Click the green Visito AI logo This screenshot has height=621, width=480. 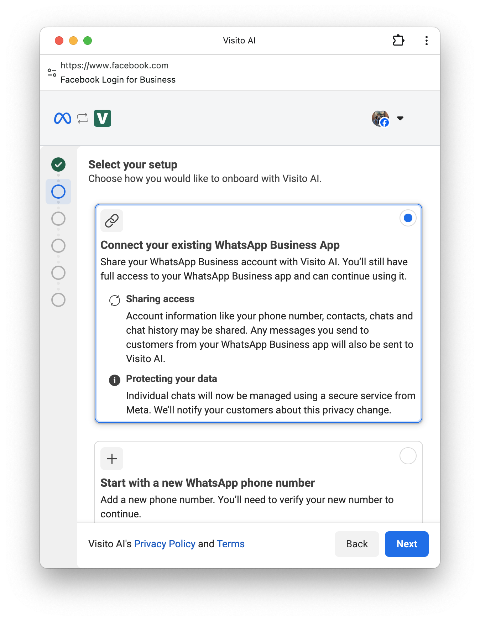click(x=103, y=118)
